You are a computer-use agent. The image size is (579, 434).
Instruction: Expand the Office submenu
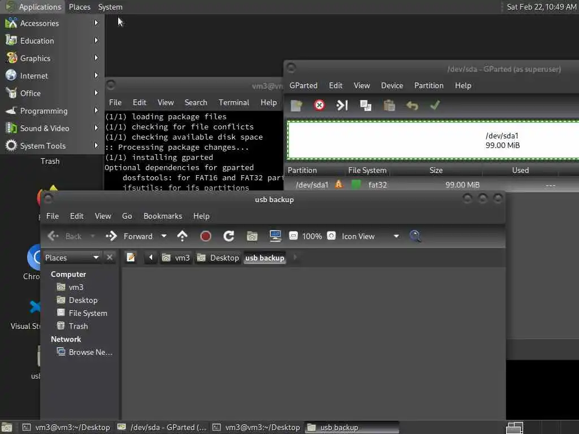point(52,93)
